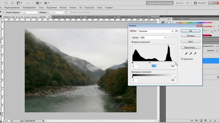Open the 3D menu

[x=81, y=8]
